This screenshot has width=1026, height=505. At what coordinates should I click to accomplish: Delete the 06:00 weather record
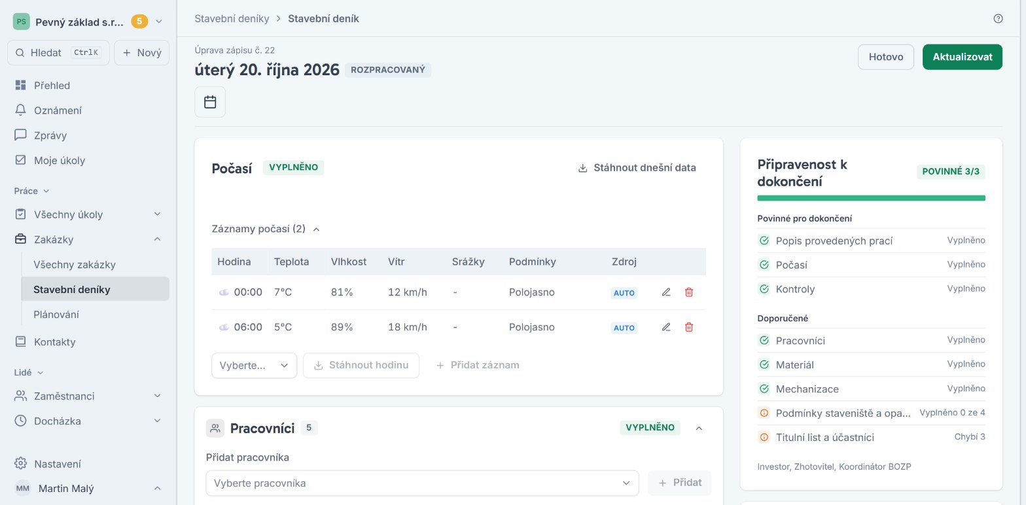(x=689, y=327)
